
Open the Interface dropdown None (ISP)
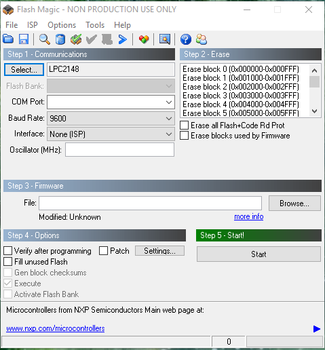point(111,134)
